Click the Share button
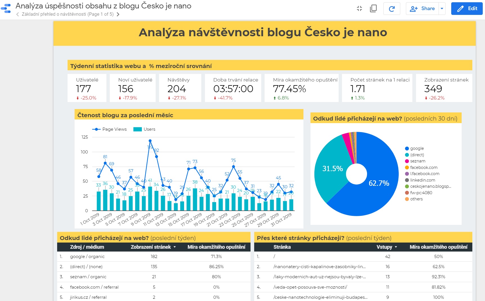 pyautogui.click(x=423, y=9)
